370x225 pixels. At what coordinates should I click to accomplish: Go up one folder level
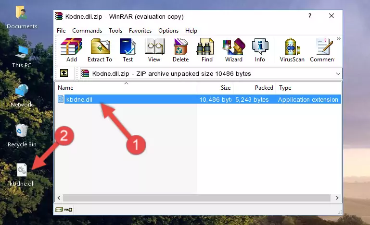click(x=64, y=73)
